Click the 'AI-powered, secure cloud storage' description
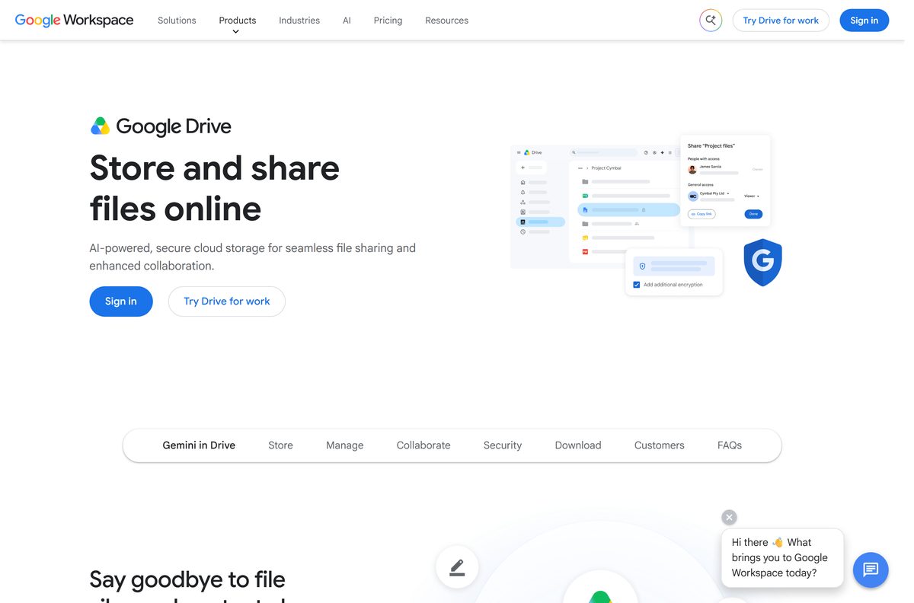This screenshot has height=603, width=914. tap(253, 257)
